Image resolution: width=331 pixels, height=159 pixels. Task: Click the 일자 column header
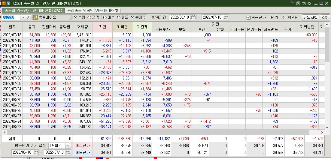coord(12,27)
